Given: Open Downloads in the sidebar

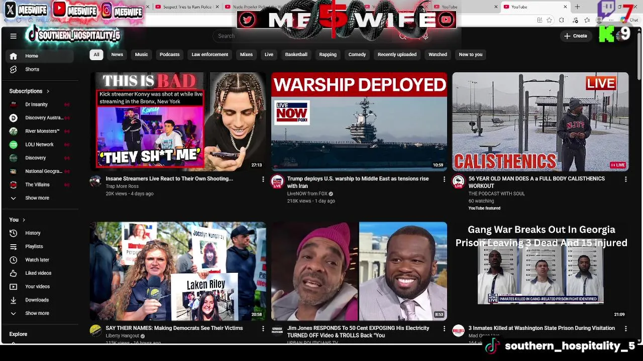Looking at the screenshot, I should [x=39, y=300].
